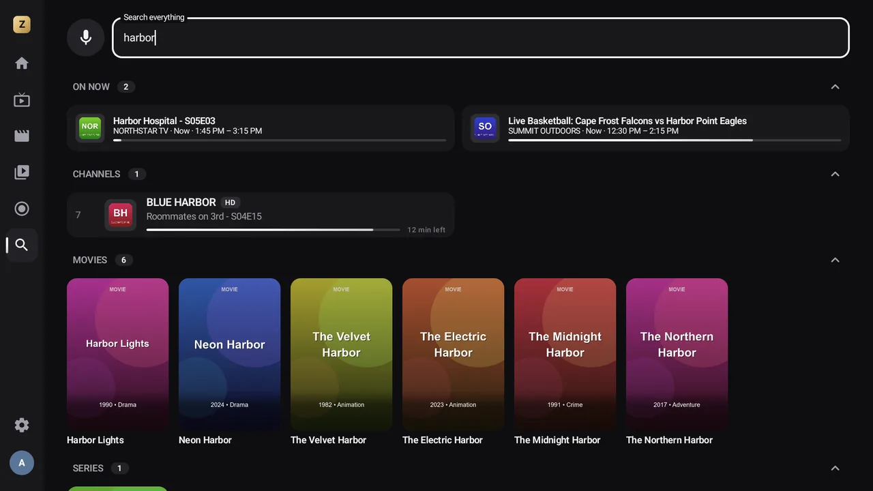Click the CHANNELS section heading
The width and height of the screenshot is (873, 491).
(x=96, y=174)
